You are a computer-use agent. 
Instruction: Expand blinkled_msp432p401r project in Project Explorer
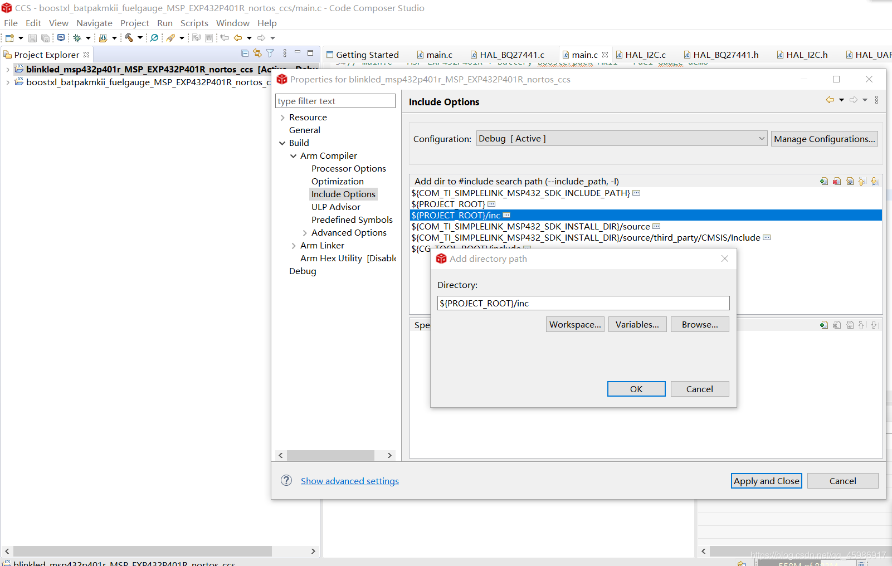pos(7,70)
